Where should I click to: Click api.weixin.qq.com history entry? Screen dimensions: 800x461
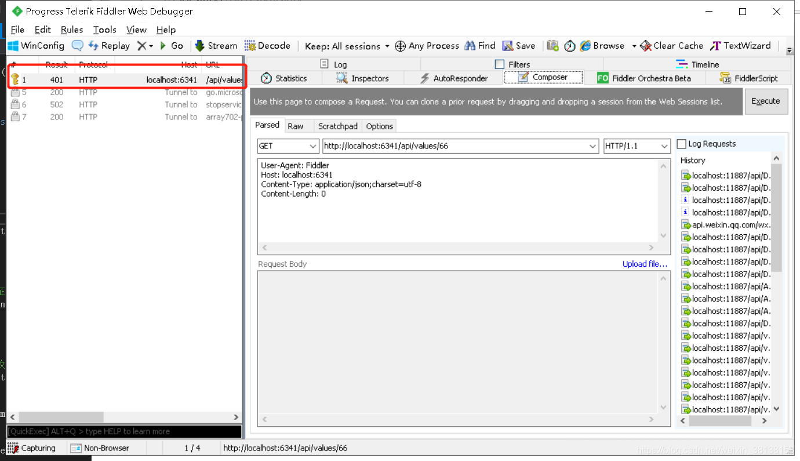(726, 224)
